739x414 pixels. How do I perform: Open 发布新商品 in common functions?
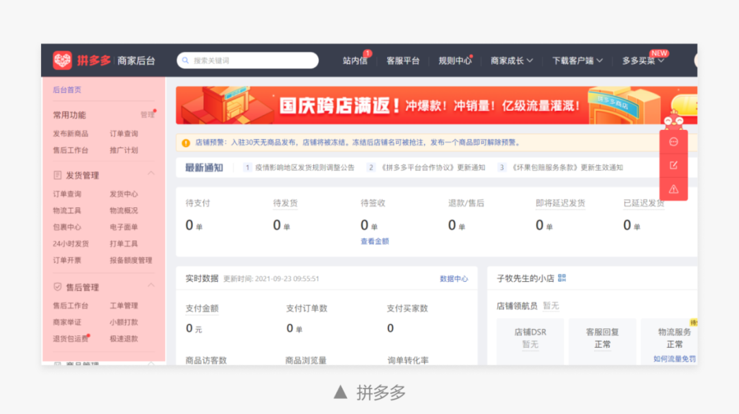point(70,134)
